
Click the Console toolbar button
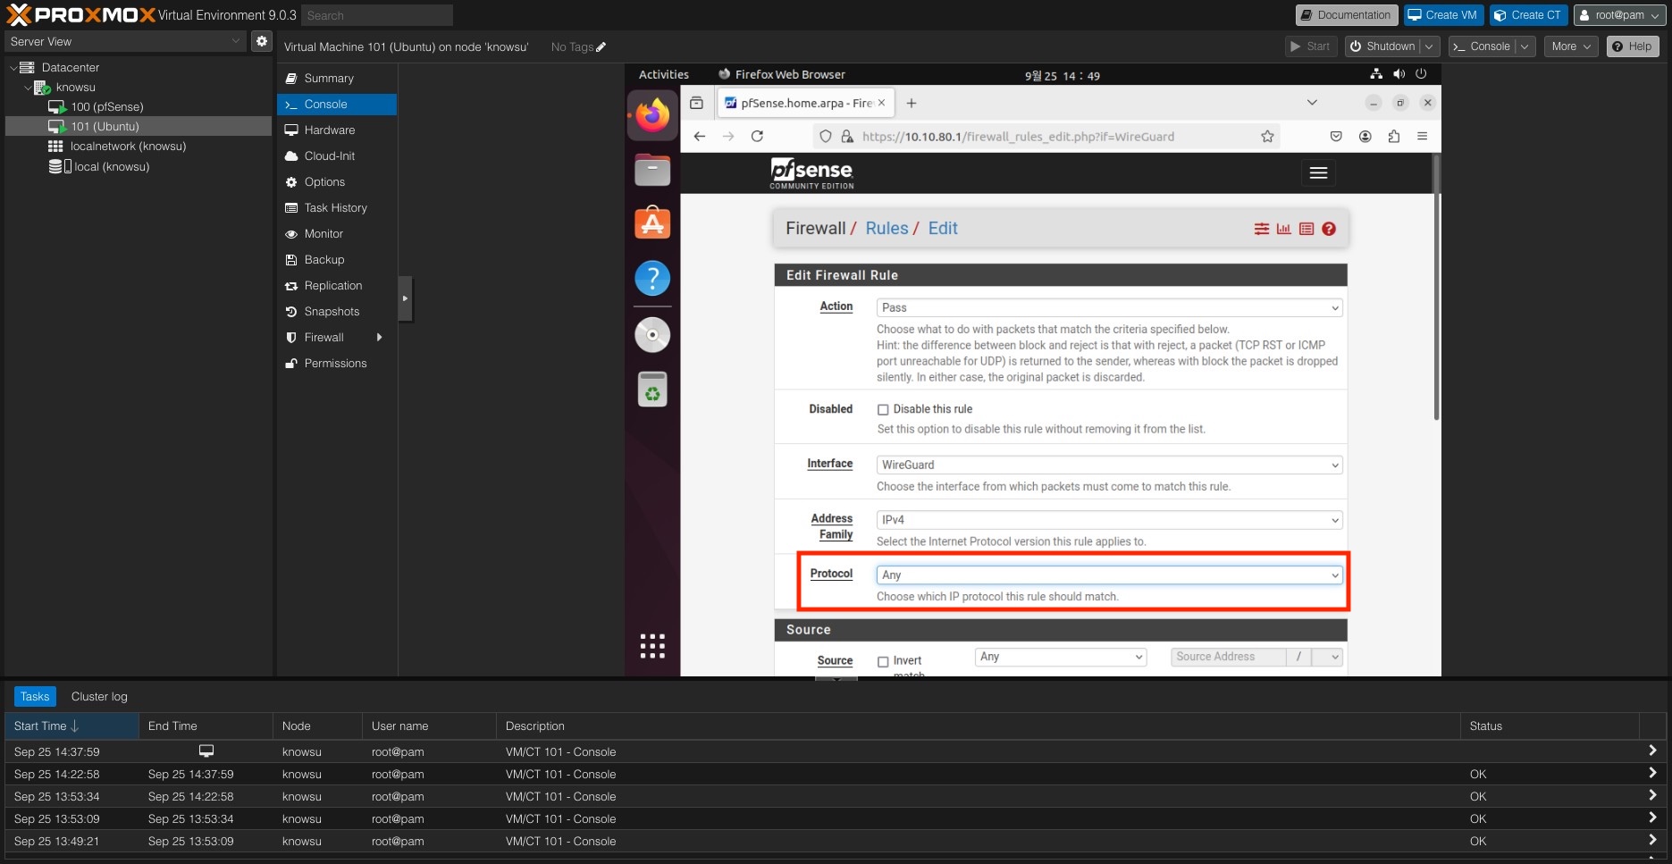tap(1482, 46)
